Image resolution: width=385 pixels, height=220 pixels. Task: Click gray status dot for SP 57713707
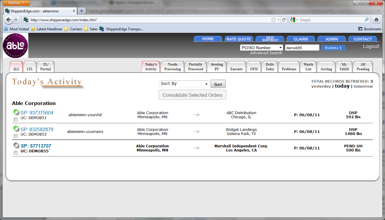click(16, 146)
